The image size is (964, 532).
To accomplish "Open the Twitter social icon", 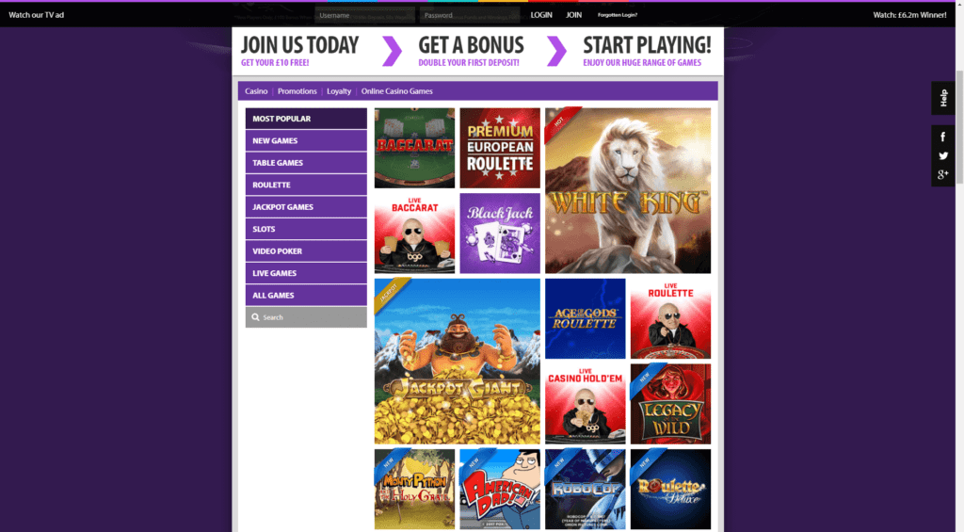I will [x=943, y=156].
